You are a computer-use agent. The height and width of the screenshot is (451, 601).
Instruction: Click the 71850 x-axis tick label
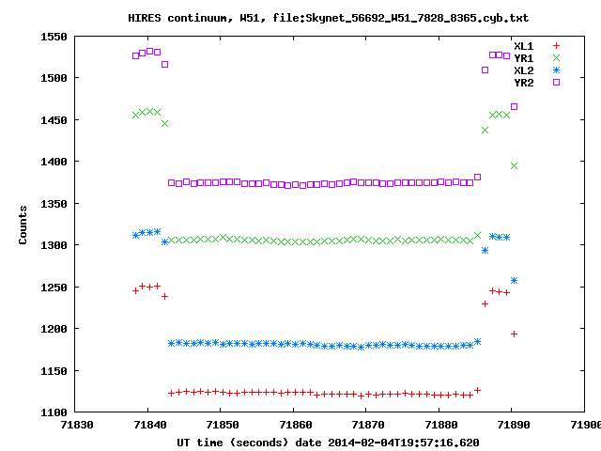point(223,425)
